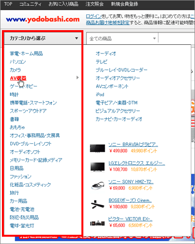Expand the AV機器 submenu arrow

pyautogui.click(x=78, y=78)
